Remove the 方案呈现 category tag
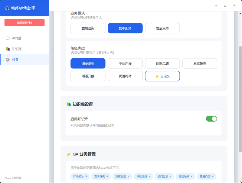 (x=128, y=176)
